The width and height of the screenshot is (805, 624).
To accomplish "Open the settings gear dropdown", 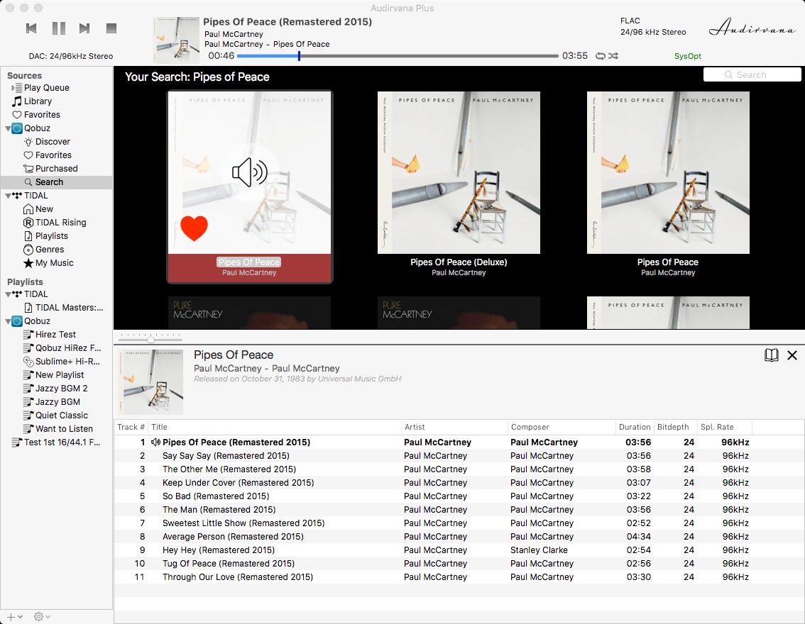I will 42,617.
